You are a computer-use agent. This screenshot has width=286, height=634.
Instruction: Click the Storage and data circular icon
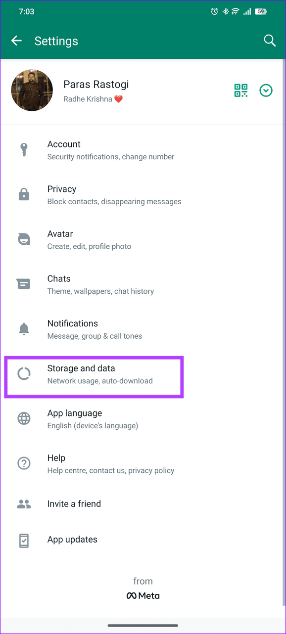coord(24,374)
